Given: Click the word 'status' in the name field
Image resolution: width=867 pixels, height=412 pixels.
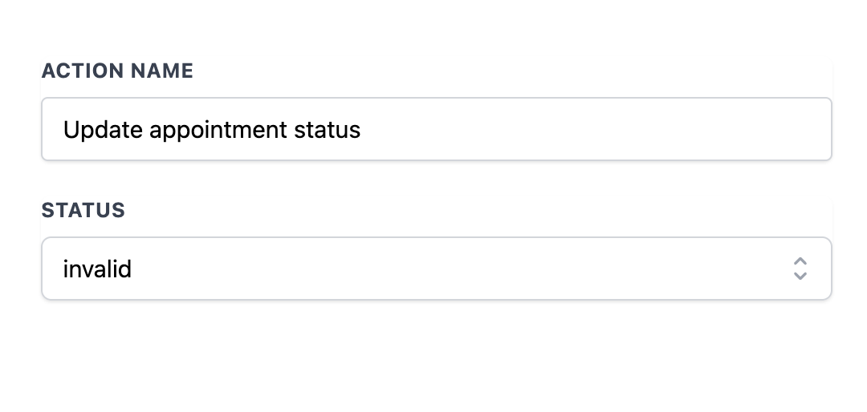Looking at the screenshot, I should point(328,131).
